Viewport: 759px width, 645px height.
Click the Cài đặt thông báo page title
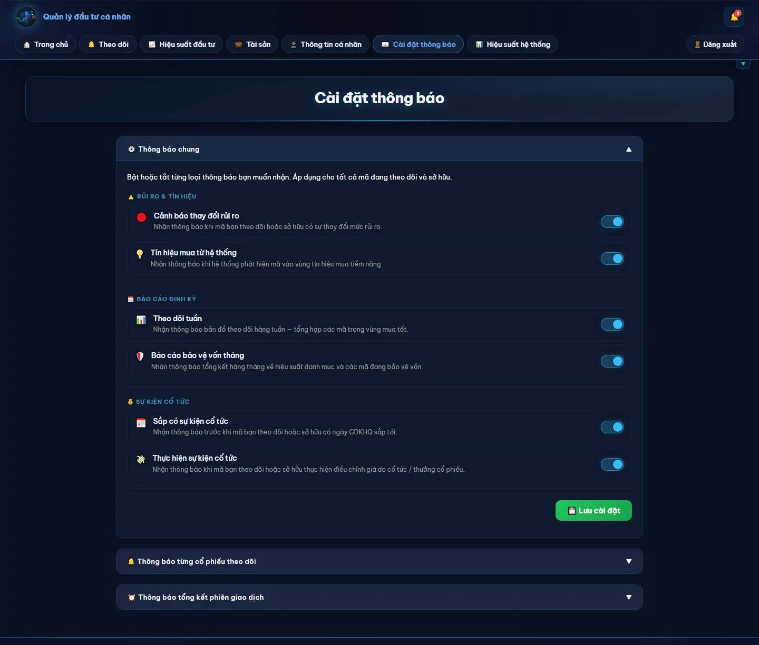tap(379, 98)
